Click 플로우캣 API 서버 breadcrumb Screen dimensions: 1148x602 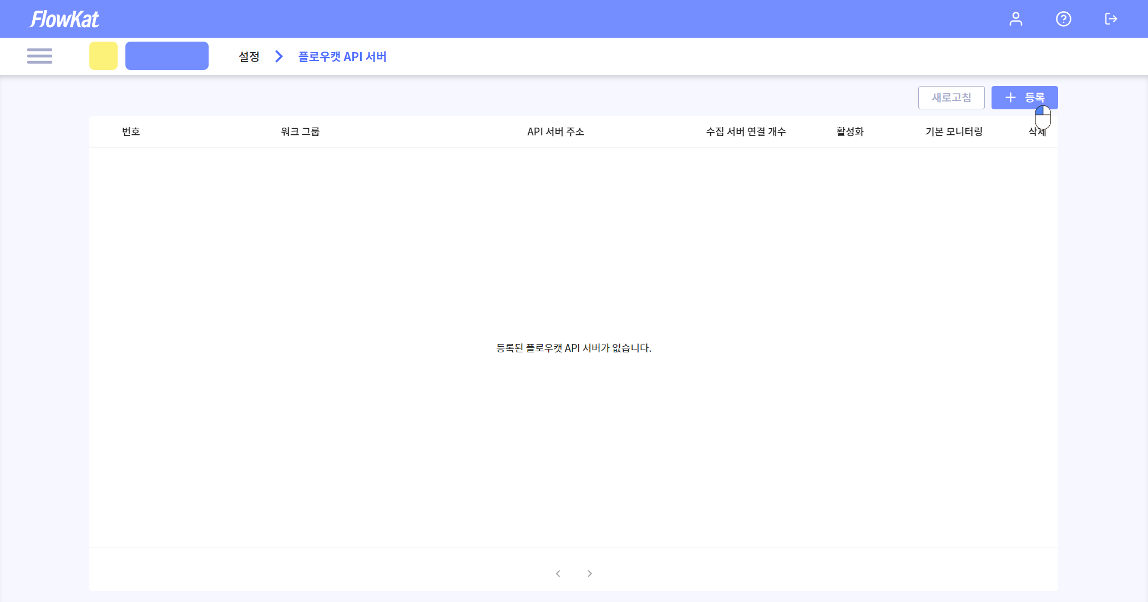pyautogui.click(x=342, y=57)
